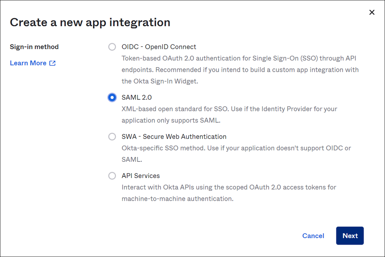Image resolution: width=385 pixels, height=257 pixels.
Task: Click the dialog title Create a new app integration
Action: tap(90, 22)
